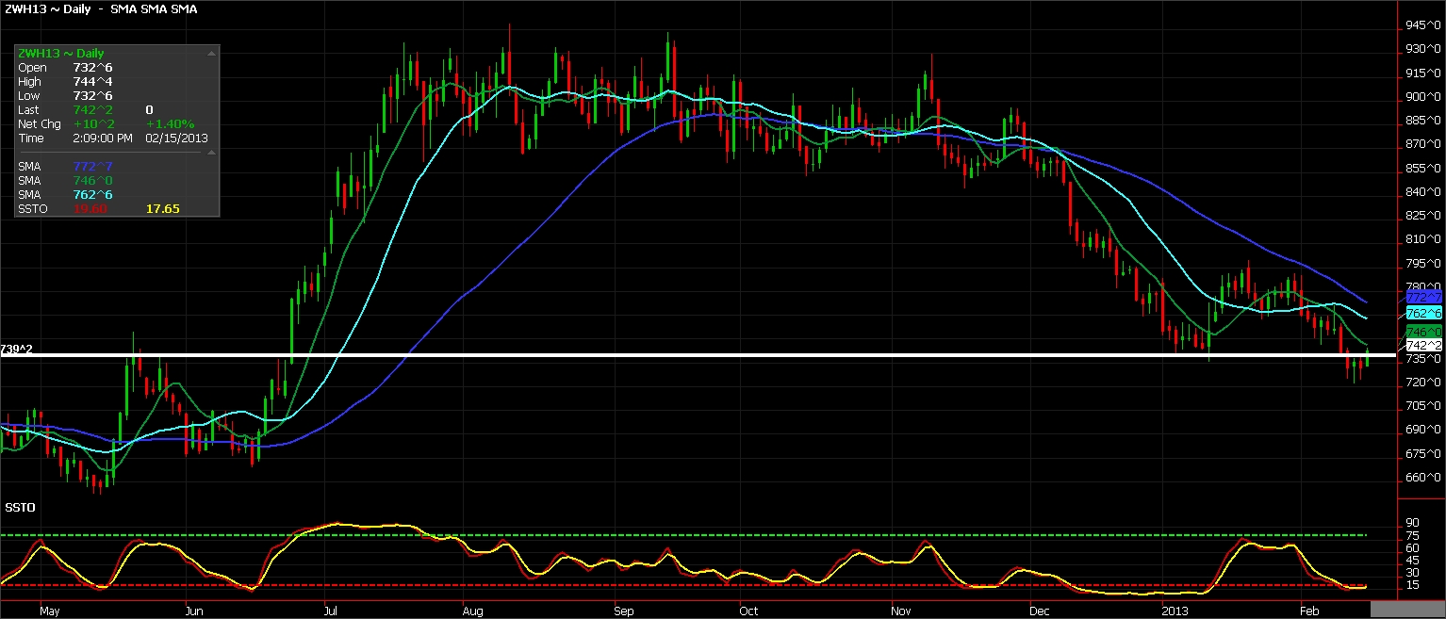Select the red SSTO value 19.60

tap(90, 209)
